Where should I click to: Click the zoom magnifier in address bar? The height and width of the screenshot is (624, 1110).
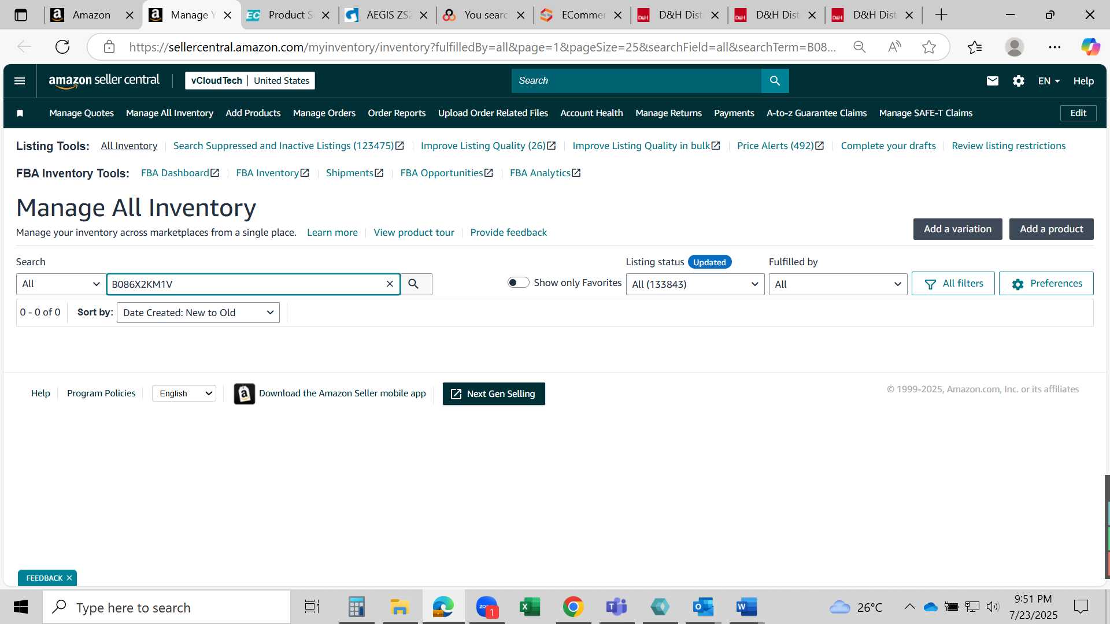(x=860, y=47)
